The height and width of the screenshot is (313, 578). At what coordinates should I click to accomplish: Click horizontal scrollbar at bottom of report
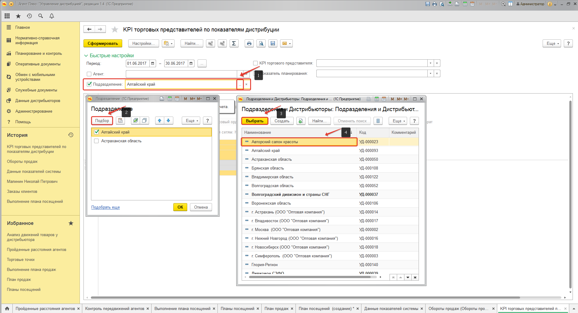[x=305, y=298]
